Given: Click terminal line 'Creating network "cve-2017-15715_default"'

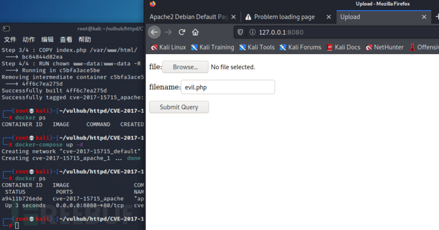Looking at the screenshot, I should click(x=71, y=151).
